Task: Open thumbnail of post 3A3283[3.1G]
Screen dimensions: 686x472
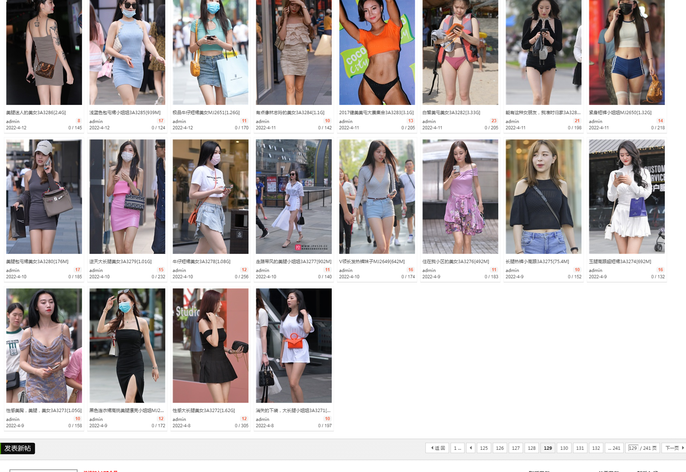Action: [x=377, y=52]
